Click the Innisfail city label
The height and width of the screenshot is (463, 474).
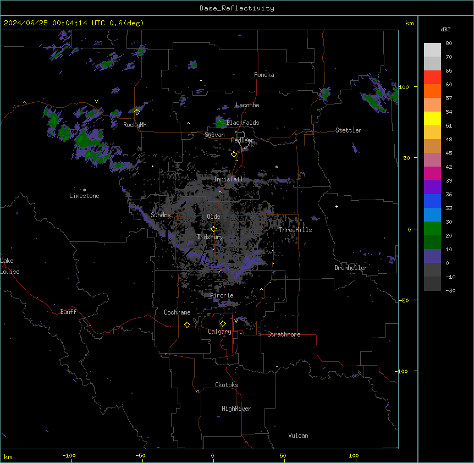point(228,179)
